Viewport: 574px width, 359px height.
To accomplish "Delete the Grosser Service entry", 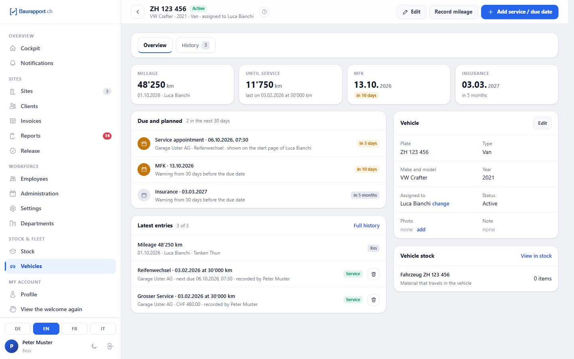I will (x=373, y=300).
